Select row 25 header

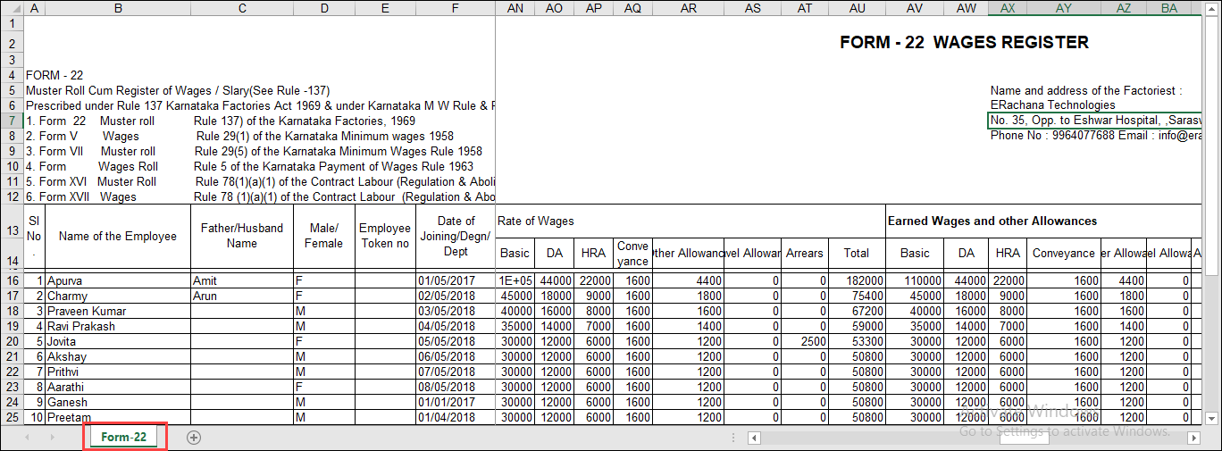[x=12, y=417]
